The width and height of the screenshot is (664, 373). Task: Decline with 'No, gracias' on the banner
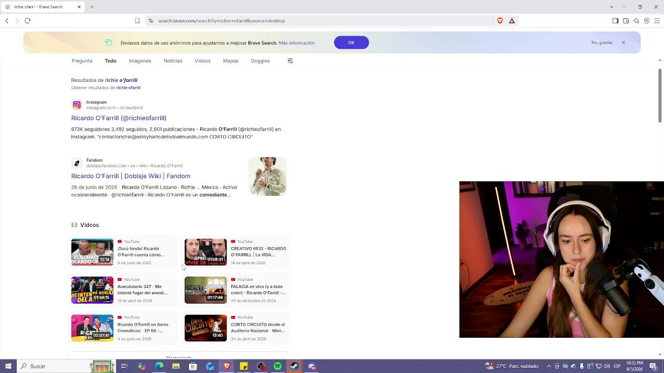pyautogui.click(x=602, y=42)
